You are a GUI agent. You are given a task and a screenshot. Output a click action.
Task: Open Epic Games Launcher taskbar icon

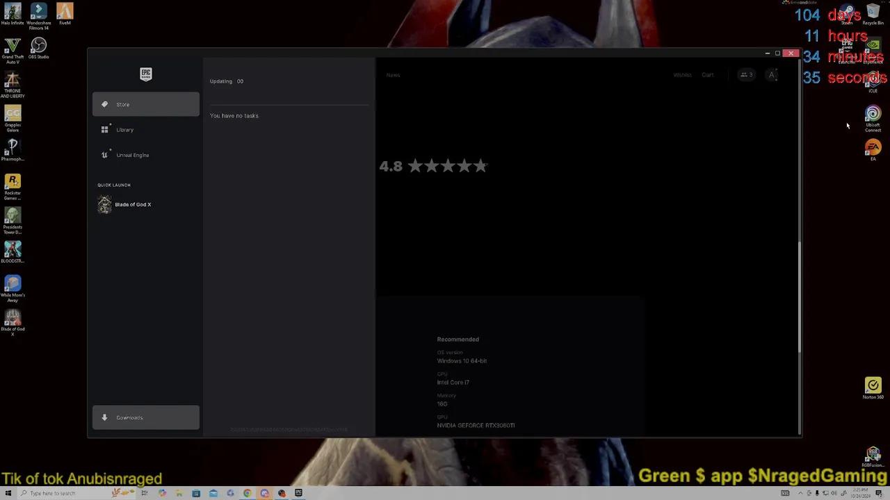click(298, 493)
